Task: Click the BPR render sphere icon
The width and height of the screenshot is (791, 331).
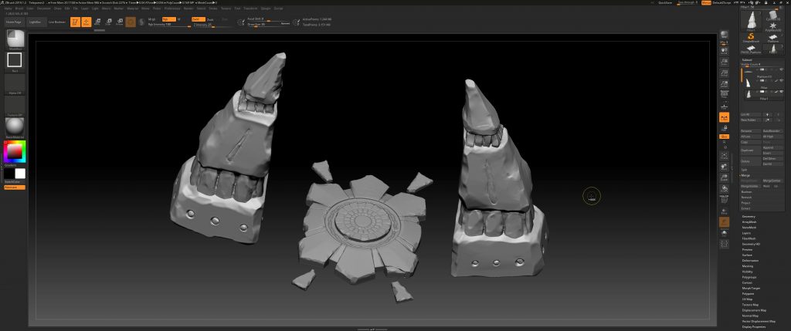Action: [724, 35]
